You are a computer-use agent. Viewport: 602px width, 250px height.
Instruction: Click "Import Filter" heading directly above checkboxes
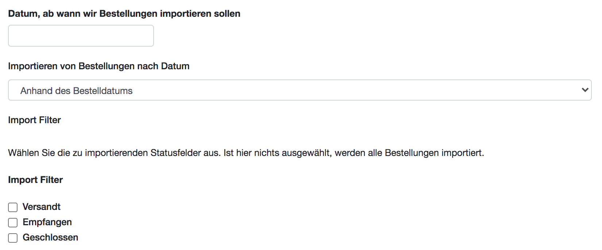coord(35,180)
